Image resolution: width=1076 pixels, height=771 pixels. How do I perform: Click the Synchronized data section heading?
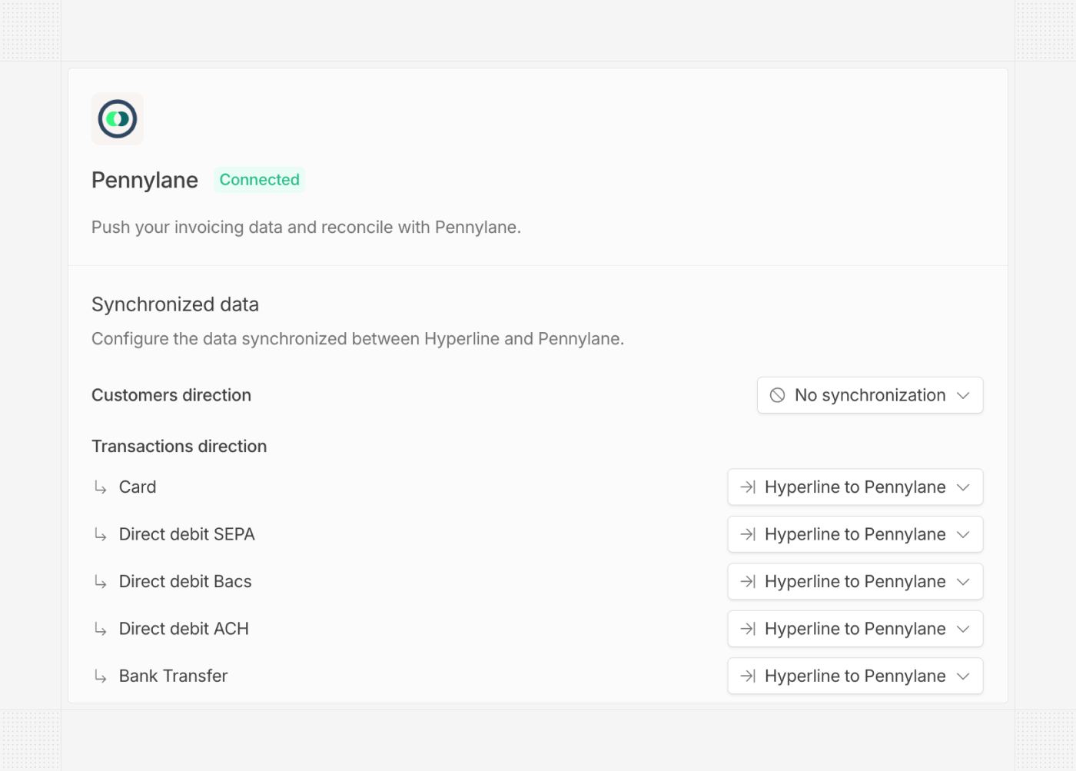click(175, 304)
